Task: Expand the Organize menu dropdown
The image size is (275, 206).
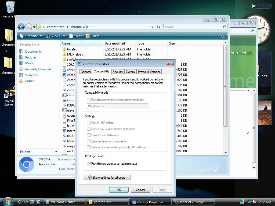Action: (x=41, y=36)
